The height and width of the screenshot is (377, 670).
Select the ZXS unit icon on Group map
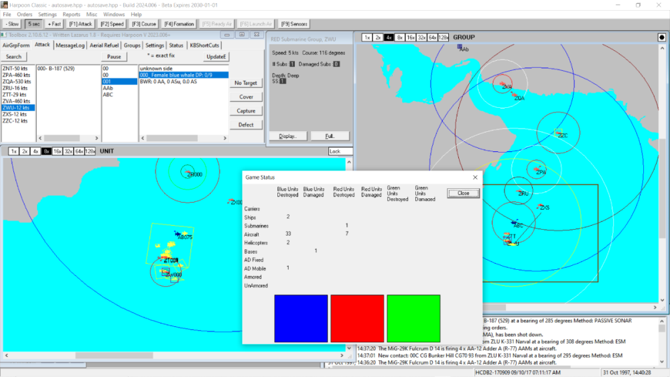click(541, 207)
